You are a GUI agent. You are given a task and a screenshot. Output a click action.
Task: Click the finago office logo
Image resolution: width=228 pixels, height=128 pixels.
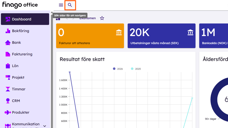click(x=20, y=5)
